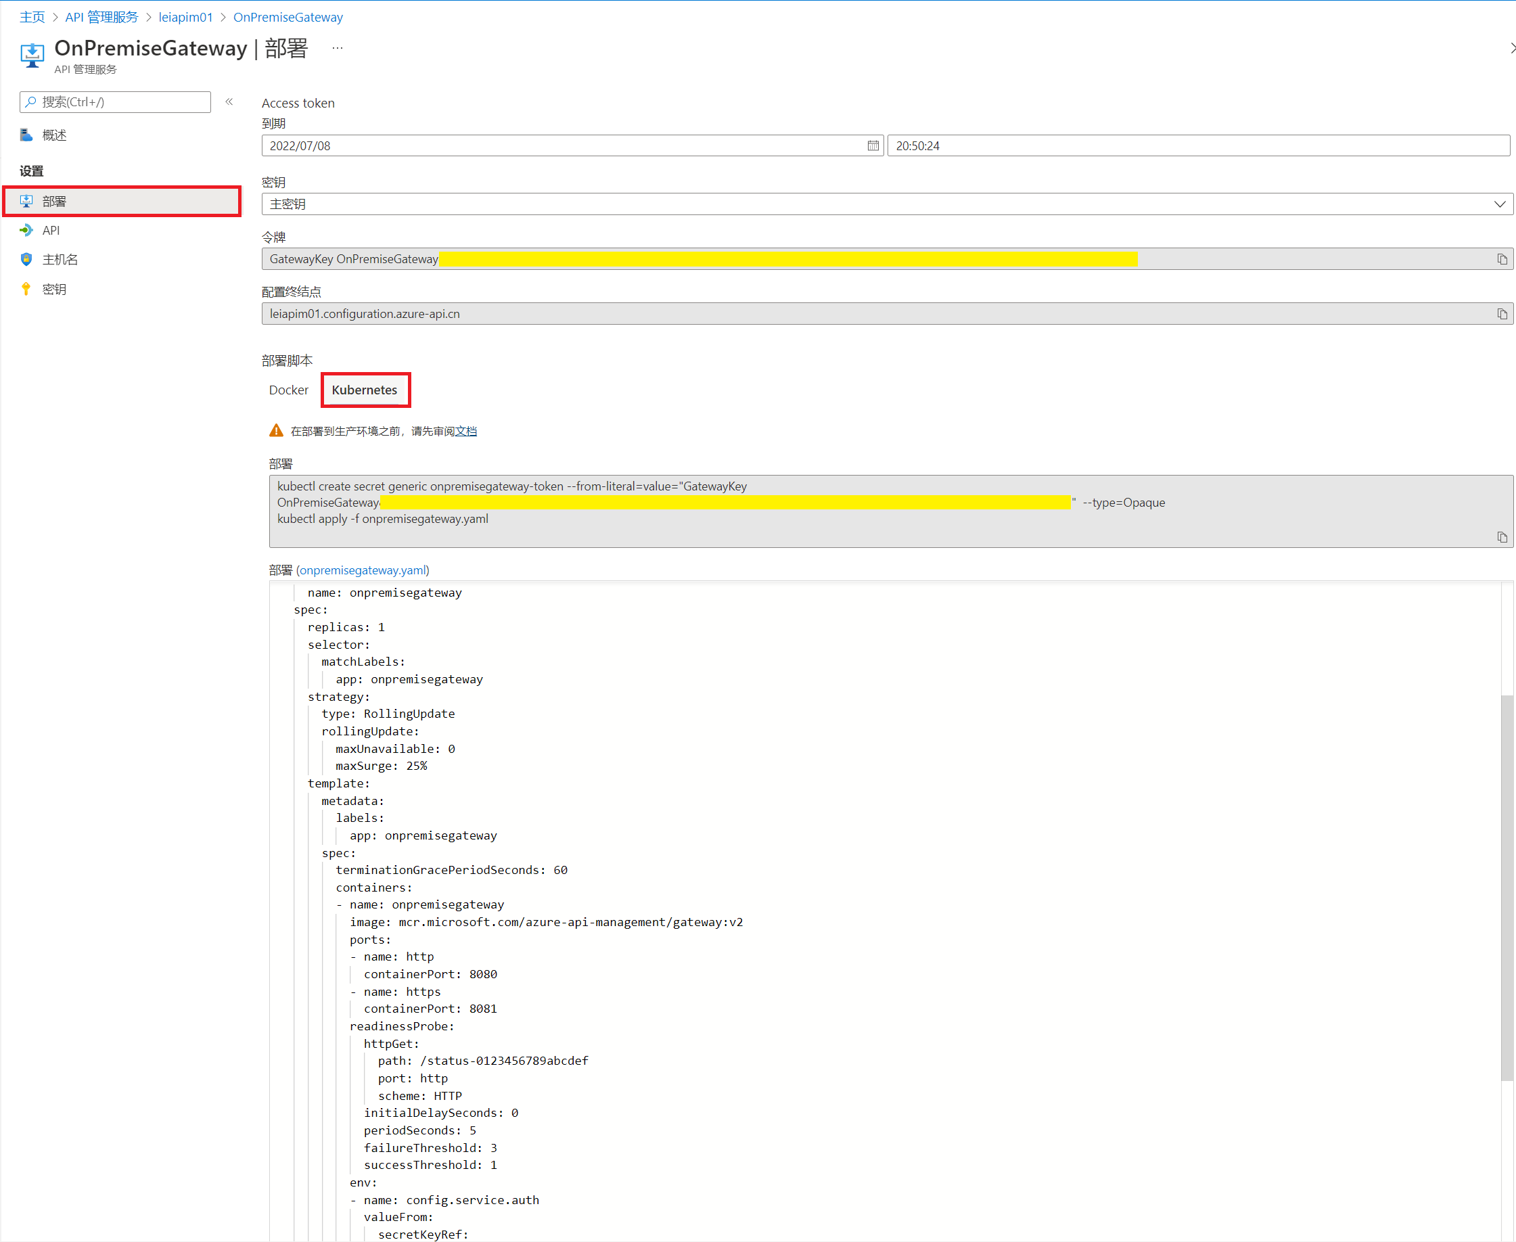Copy the gateway token to clipboard

click(1502, 259)
